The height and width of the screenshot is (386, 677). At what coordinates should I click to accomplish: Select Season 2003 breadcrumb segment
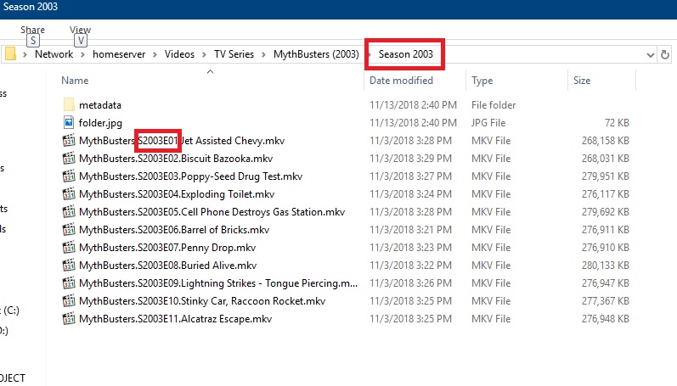point(405,54)
